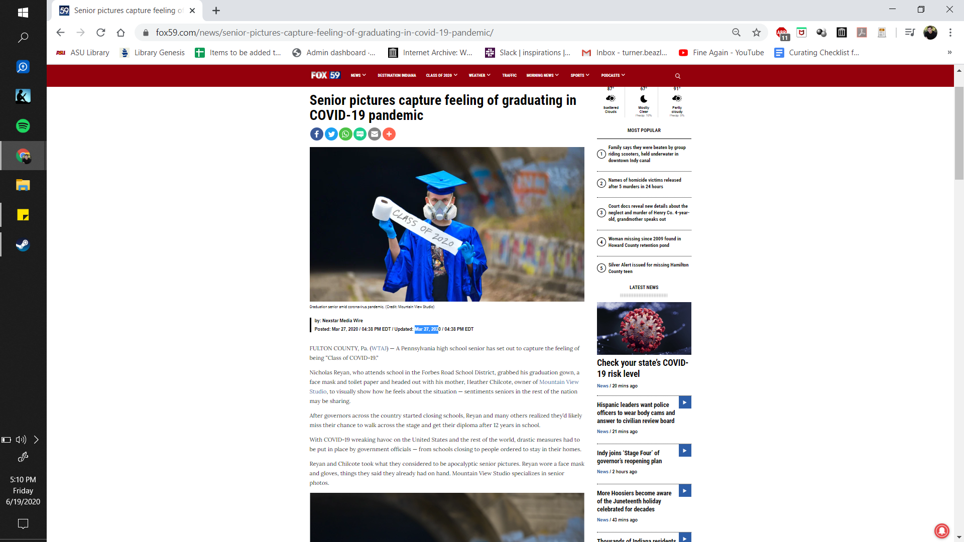Expand the Class of 2020 dropdown
The width and height of the screenshot is (964, 542).
(x=441, y=75)
